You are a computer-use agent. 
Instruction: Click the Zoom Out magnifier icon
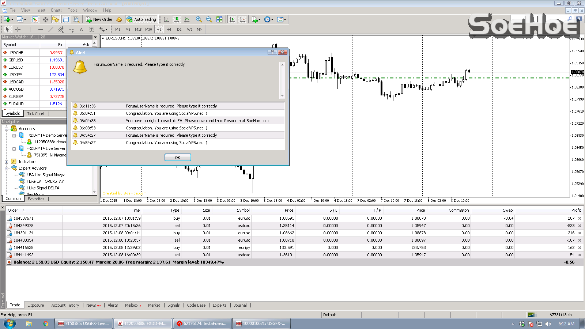[x=209, y=19]
